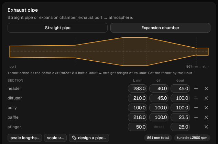Remove the stinger section

pos(206,127)
